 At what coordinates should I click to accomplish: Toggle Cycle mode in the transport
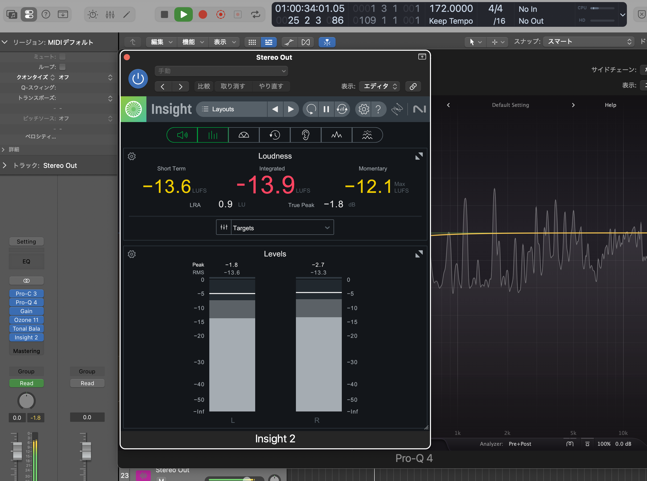255,14
